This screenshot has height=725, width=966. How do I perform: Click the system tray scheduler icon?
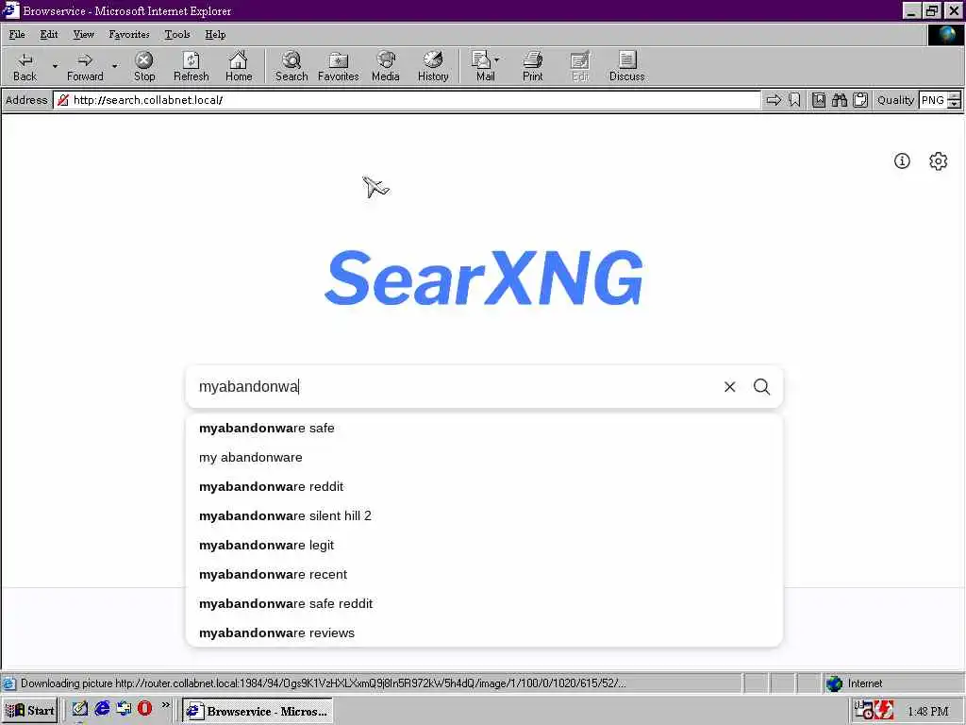(x=864, y=710)
